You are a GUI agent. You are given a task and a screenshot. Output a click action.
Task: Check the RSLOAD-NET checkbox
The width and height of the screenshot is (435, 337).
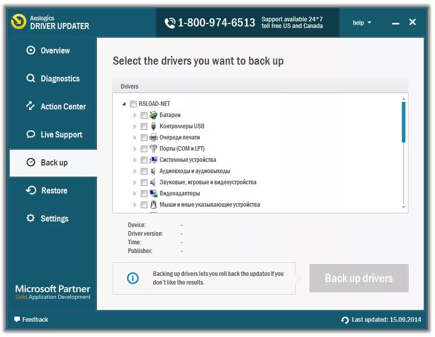point(134,103)
